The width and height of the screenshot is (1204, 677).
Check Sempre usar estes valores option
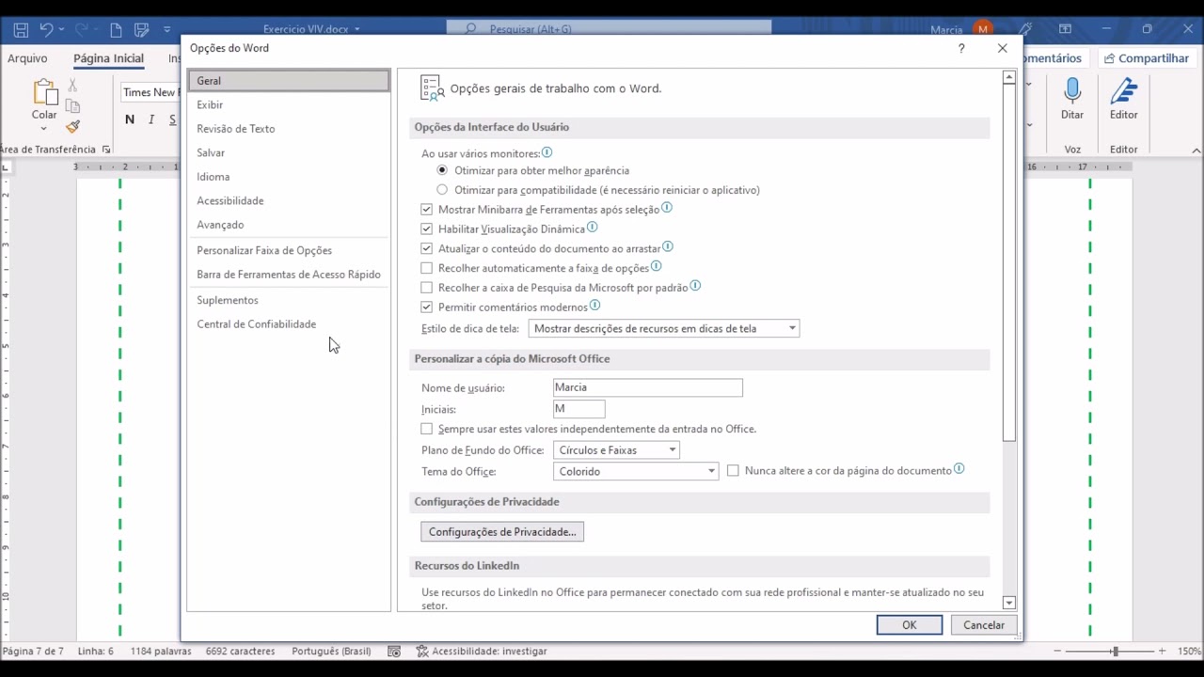tap(427, 429)
